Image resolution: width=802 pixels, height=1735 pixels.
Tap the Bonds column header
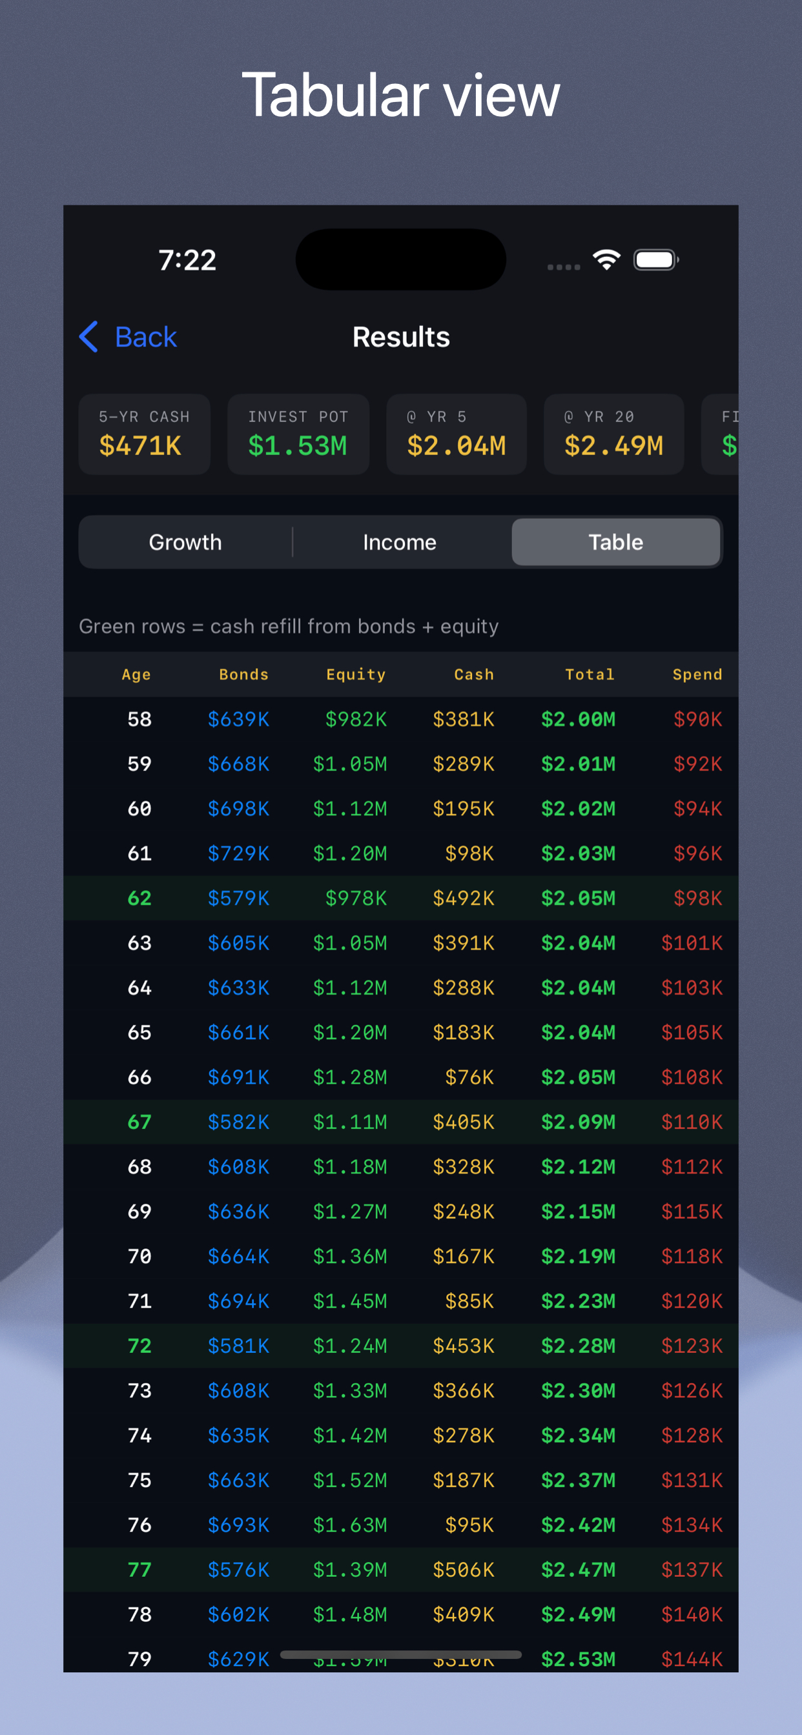pyautogui.click(x=244, y=675)
